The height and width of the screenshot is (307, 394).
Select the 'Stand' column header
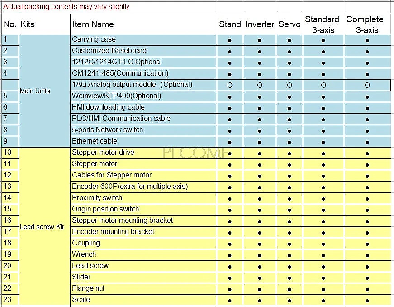[x=230, y=24]
